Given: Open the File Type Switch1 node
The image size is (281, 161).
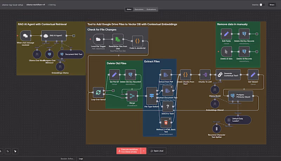Looking at the screenshot, I should tap(152, 96).
